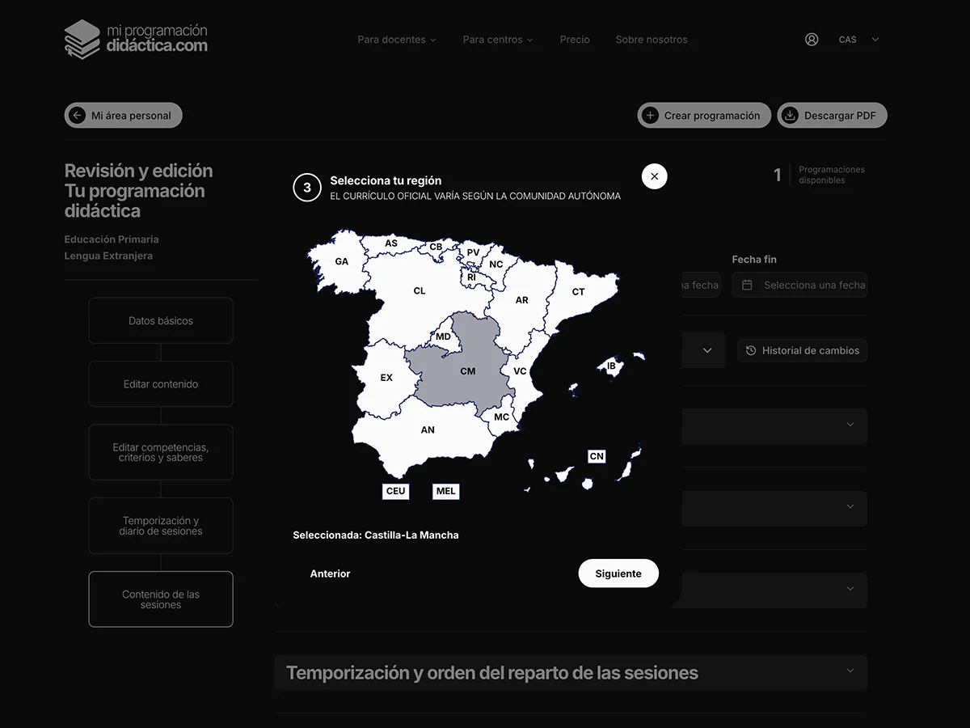Select Melilla (MEL) box
This screenshot has width=970, height=728.
pos(446,491)
